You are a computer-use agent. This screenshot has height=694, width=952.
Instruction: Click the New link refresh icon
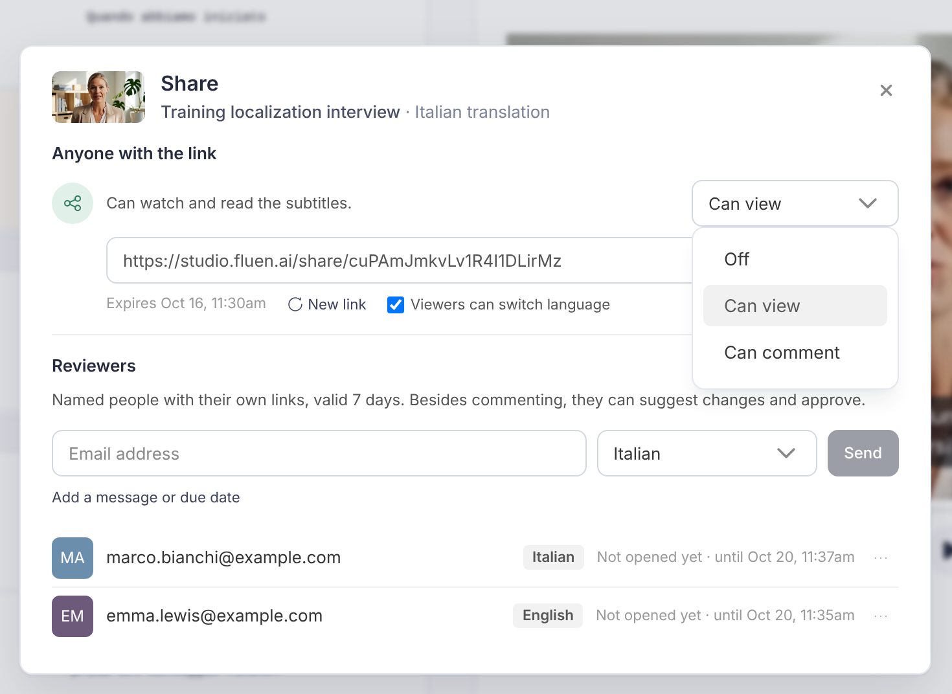[295, 304]
